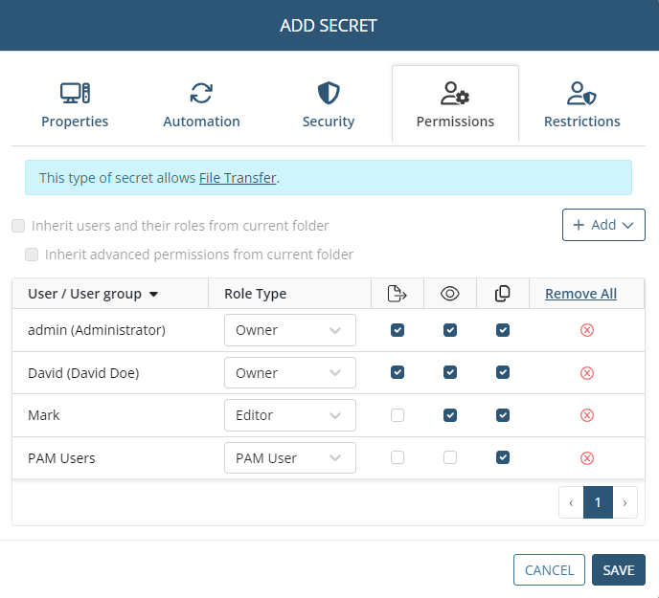The height and width of the screenshot is (598, 659).
Task: Click the file transfer column header icon
Action: [x=398, y=294]
